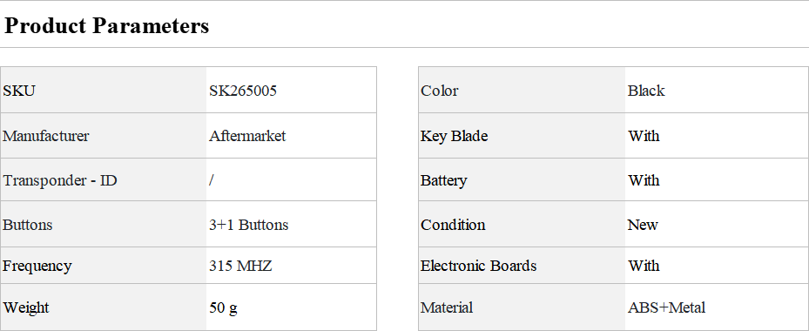Click the Battery label cell
This screenshot has width=809, height=331.
(x=522, y=179)
